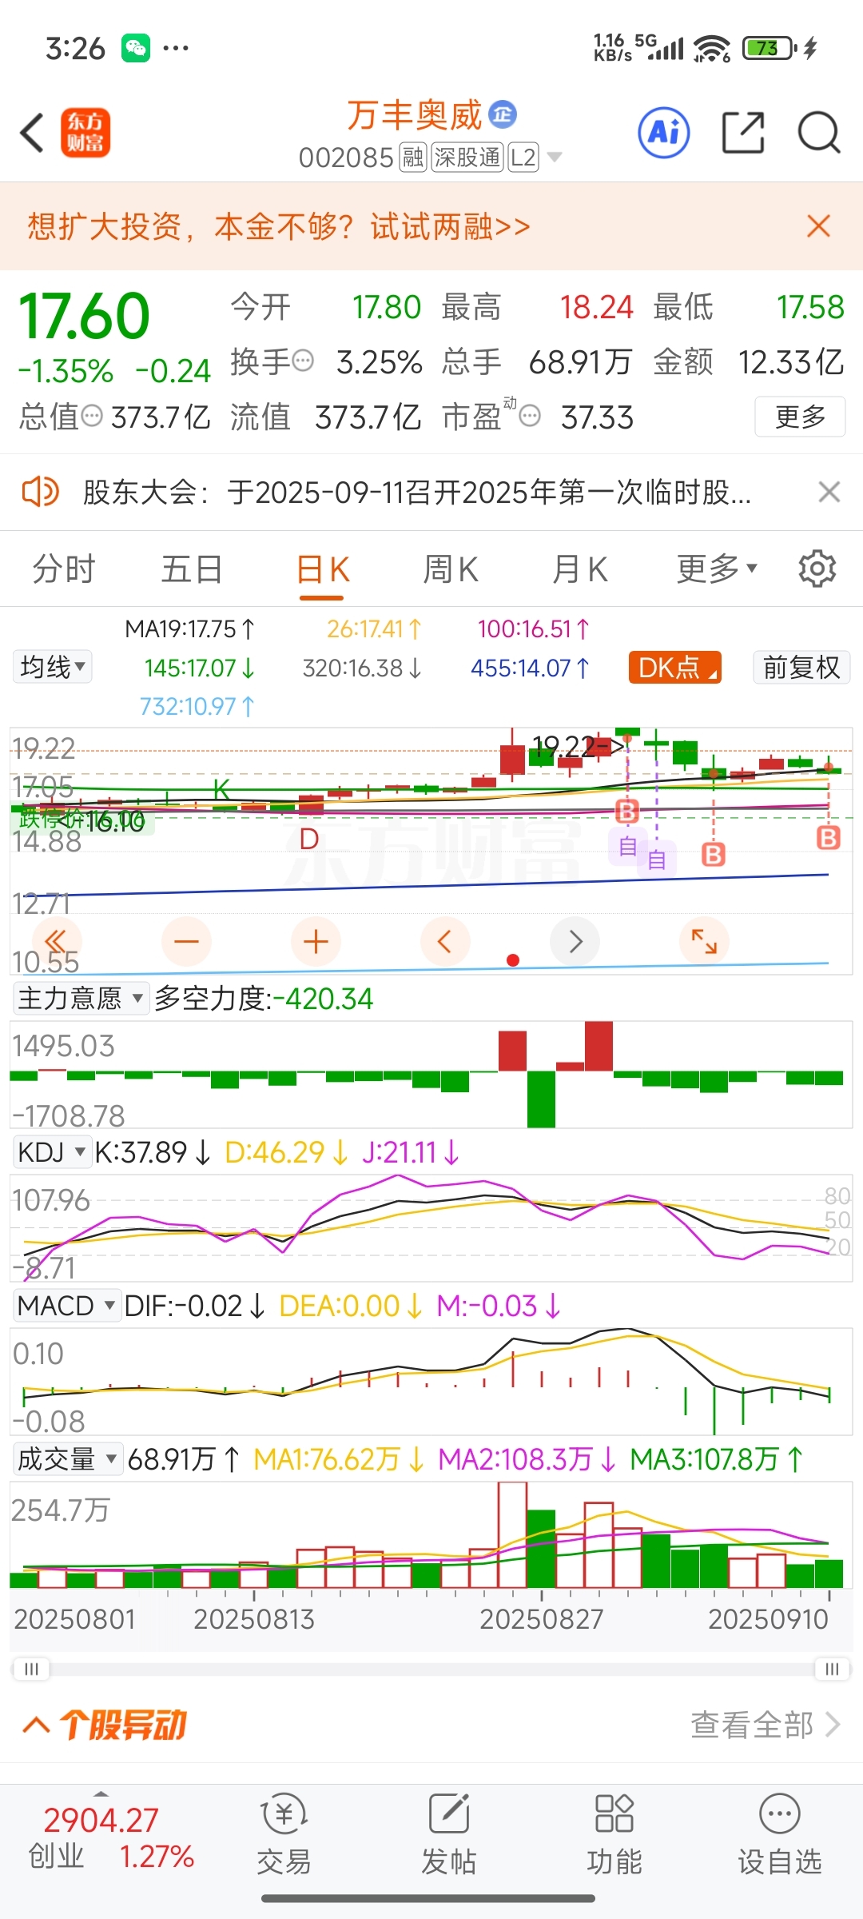The image size is (863, 1919).
Task: Tap the 交易 yen icon
Action: [x=284, y=1814]
